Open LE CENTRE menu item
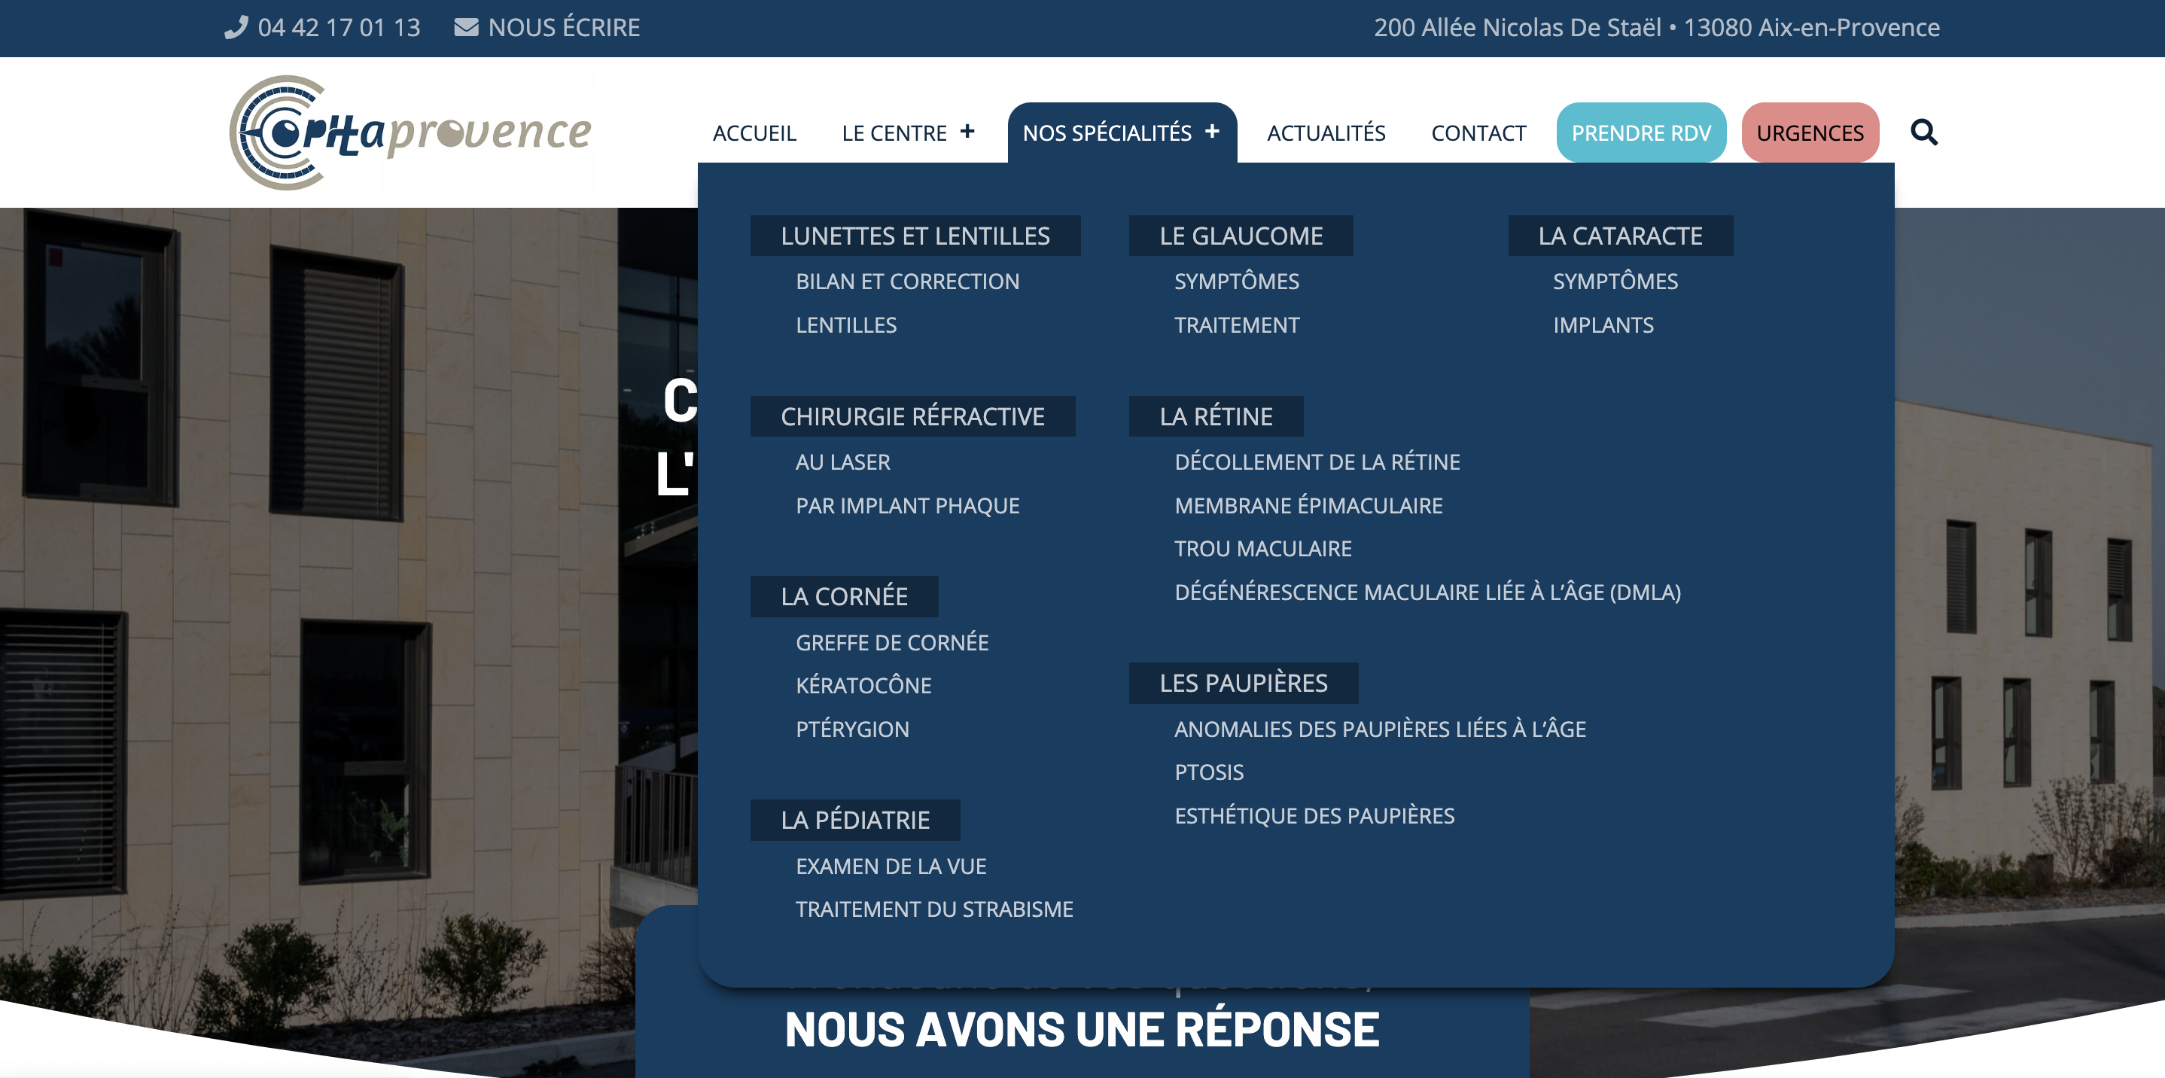This screenshot has width=2165, height=1078. pos(894,132)
